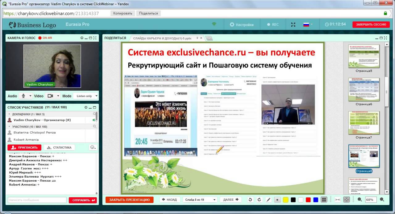Go to previous slide with НАЗАД
Screen dimensions: 395x214
169,200
